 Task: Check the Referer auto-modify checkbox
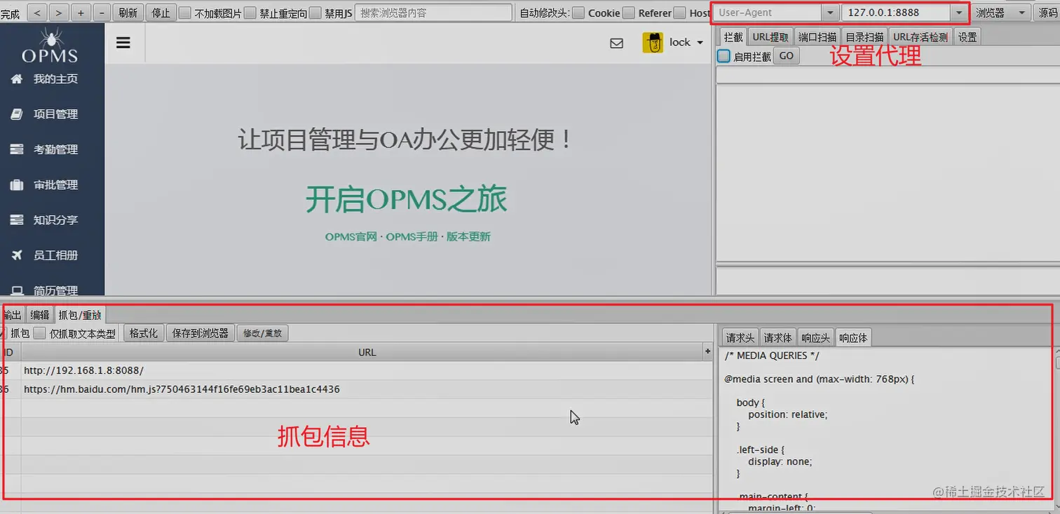click(629, 13)
